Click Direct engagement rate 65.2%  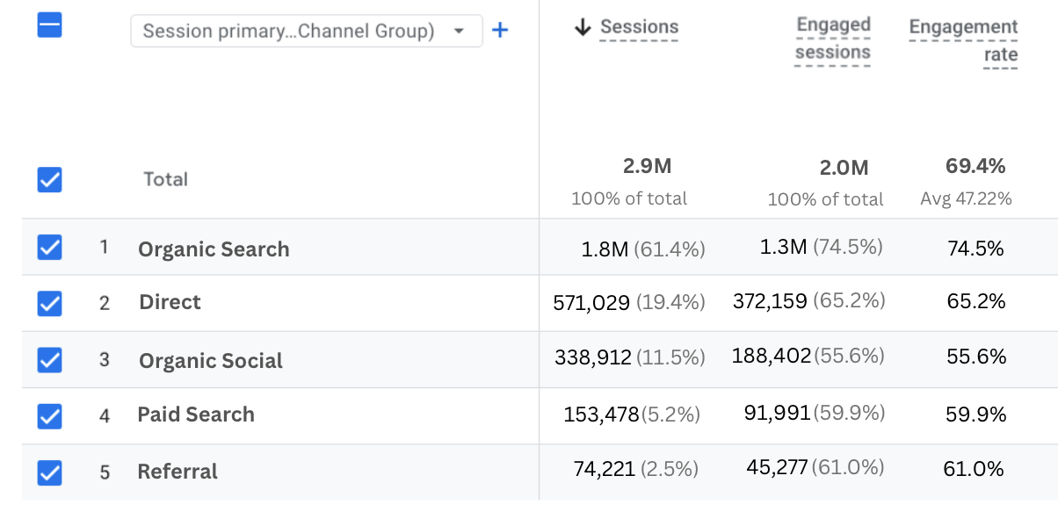tap(976, 302)
